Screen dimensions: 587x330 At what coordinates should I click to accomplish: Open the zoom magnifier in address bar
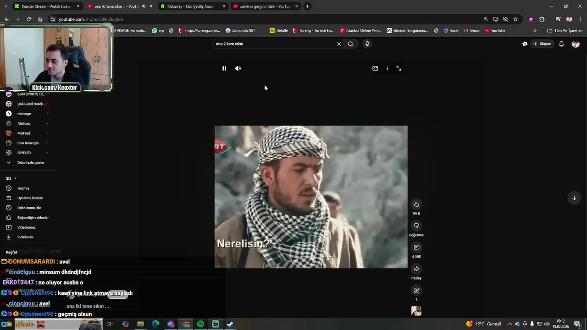pos(486,19)
